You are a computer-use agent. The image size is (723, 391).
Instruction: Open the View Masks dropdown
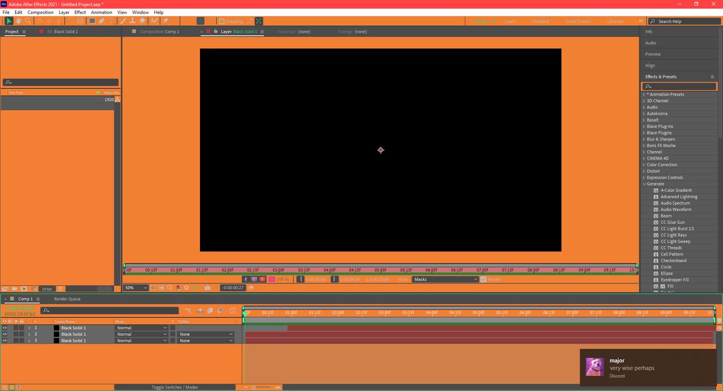click(445, 279)
